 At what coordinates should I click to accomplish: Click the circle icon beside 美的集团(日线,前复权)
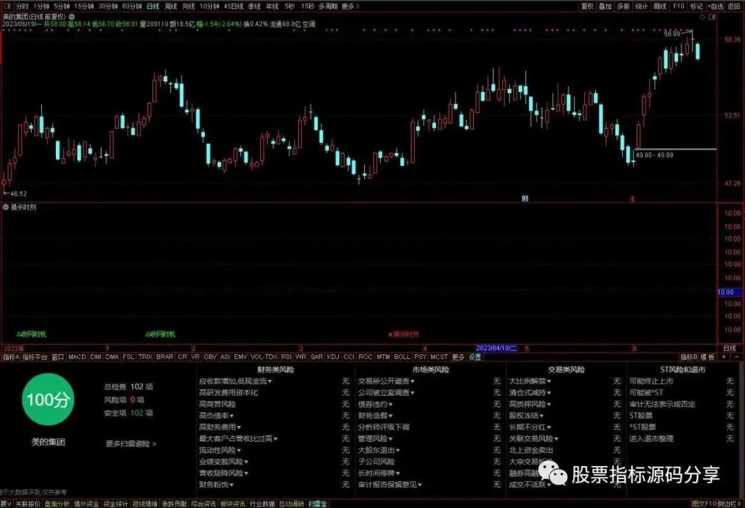[x=72, y=17]
